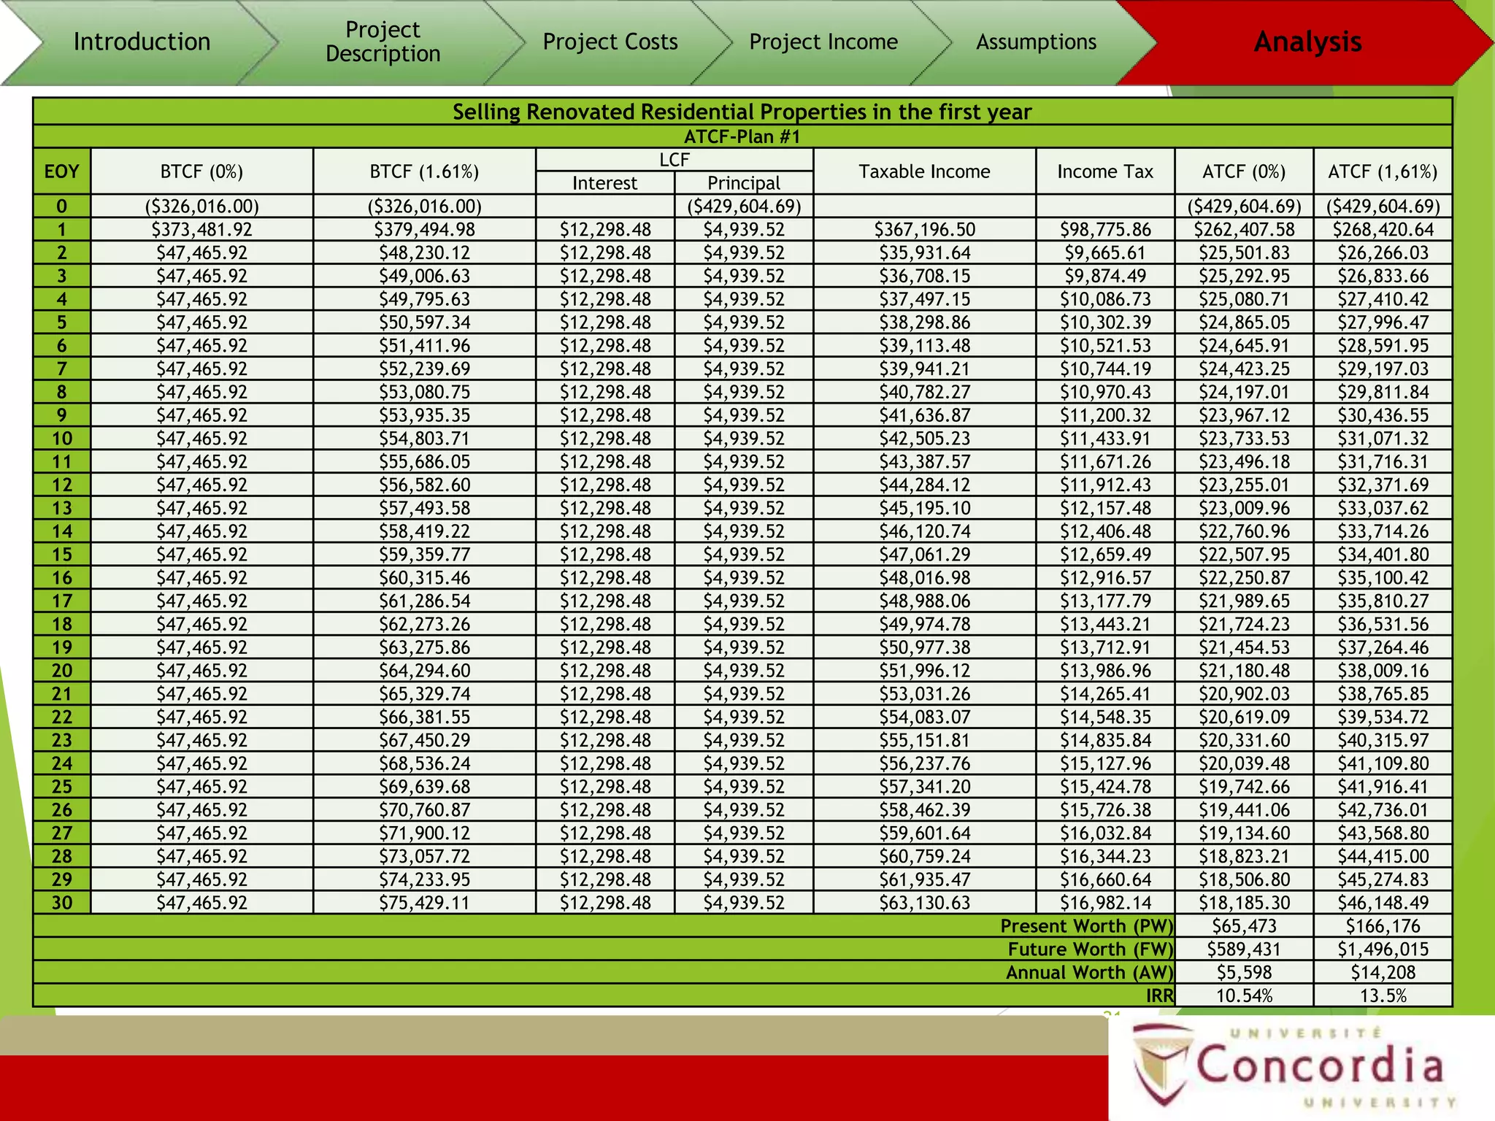Click the $70,760.87 cell
This screenshot has height=1121, width=1495.
coord(424,809)
